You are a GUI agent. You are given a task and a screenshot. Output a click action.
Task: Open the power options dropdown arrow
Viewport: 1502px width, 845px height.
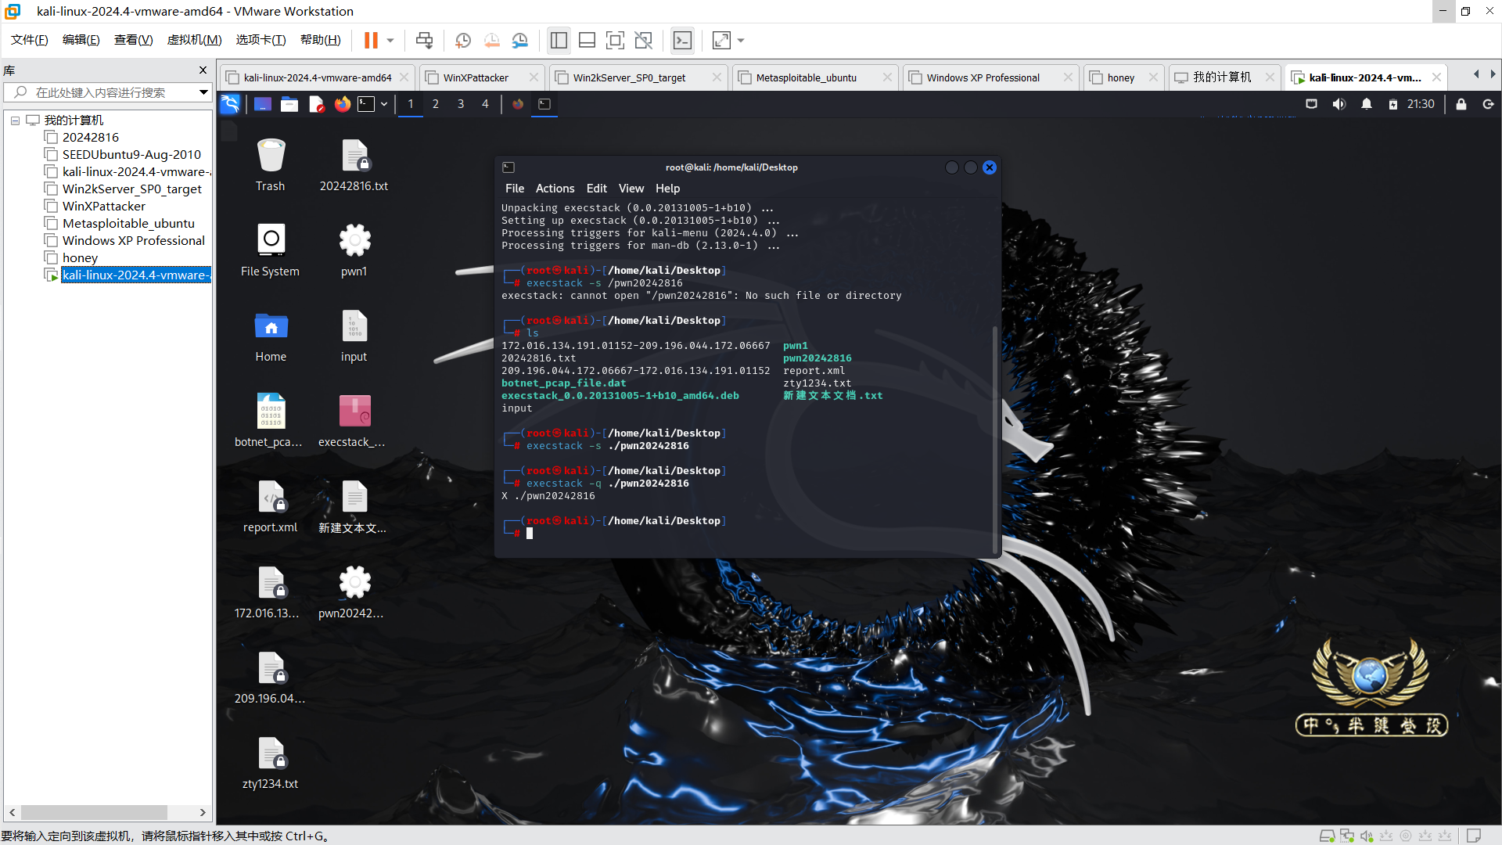390,40
